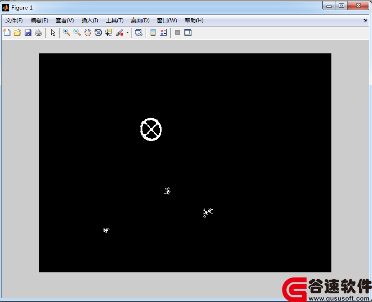Create a new figure with toolbar icon
This screenshot has width=372, height=302.
point(7,32)
